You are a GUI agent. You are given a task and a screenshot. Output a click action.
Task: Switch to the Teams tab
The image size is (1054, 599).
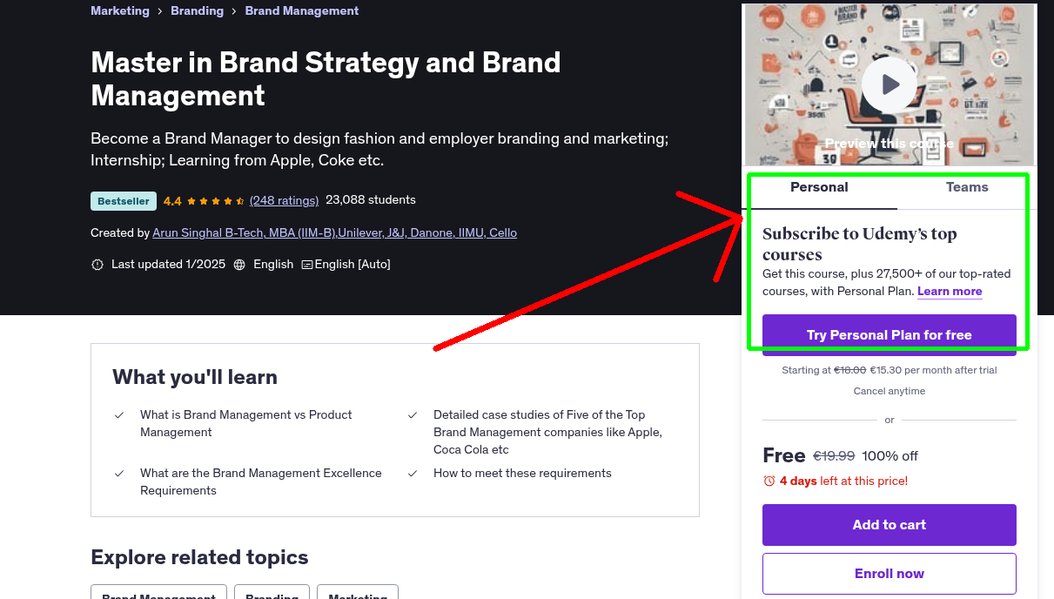[x=967, y=187]
